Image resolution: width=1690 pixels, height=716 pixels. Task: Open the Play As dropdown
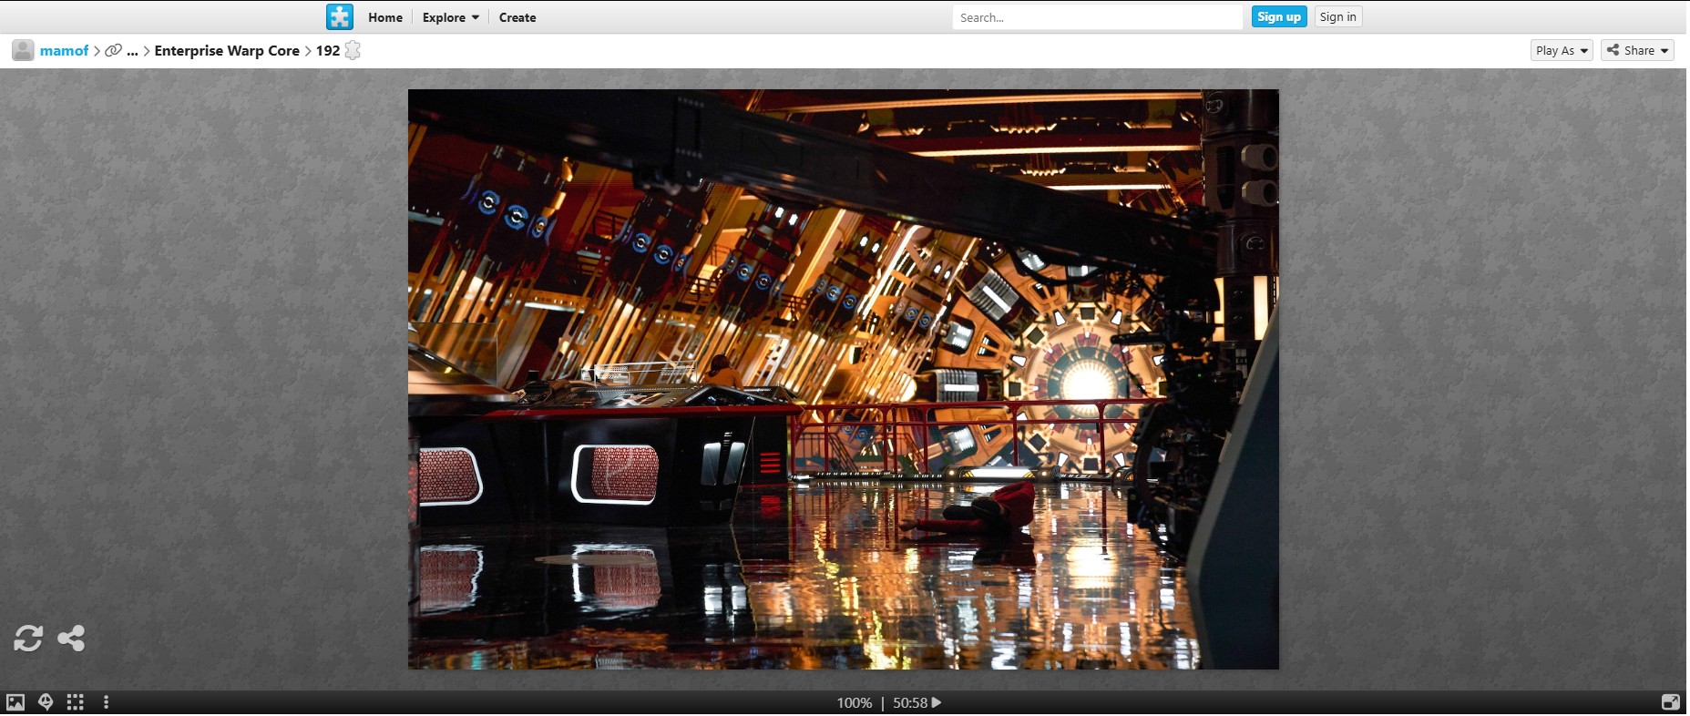[1561, 51]
